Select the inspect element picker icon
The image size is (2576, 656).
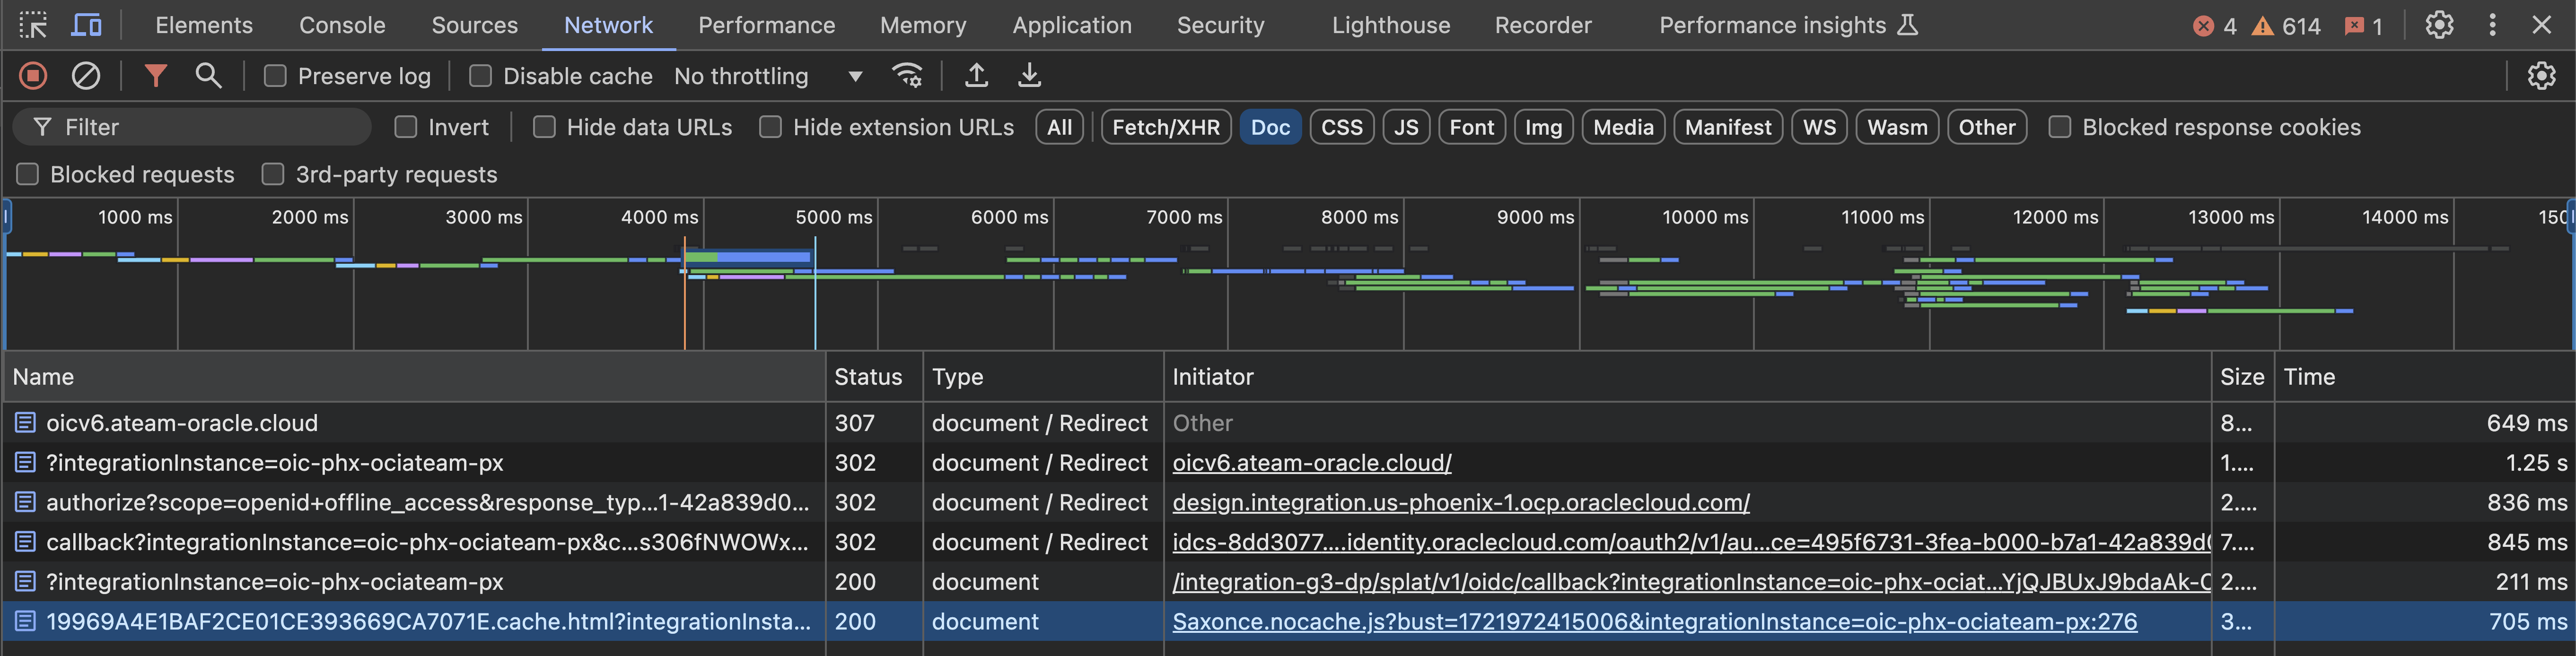pos(33,25)
